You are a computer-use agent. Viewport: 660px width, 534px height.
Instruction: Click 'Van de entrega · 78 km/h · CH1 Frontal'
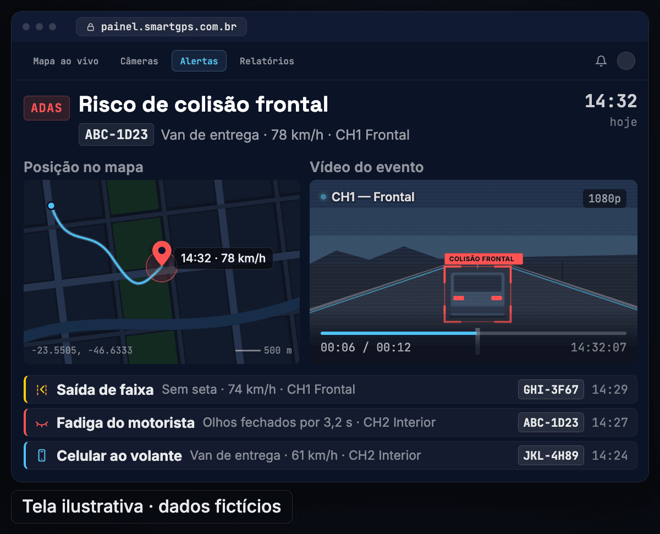pyautogui.click(x=285, y=135)
